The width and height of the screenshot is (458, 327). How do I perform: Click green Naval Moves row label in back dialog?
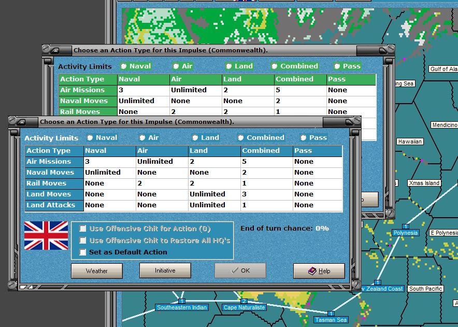(88, 101)
